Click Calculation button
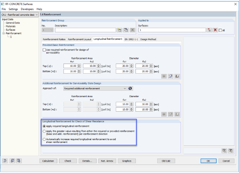The width and height of the screenshot is (239, 173). [48, 161]
